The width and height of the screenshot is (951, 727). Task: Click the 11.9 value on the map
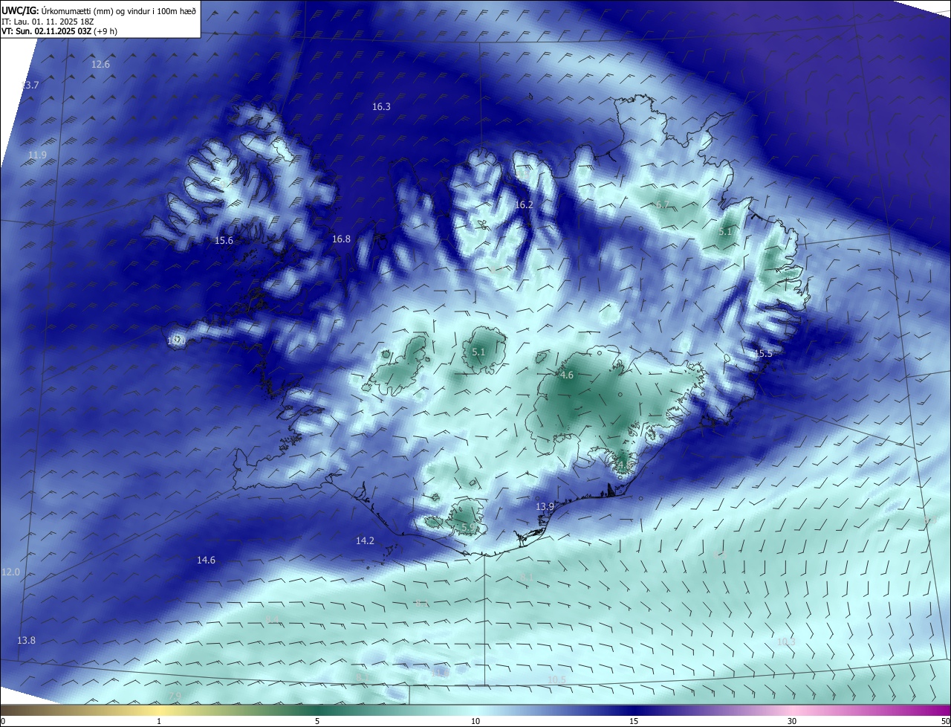pos(37,155)
